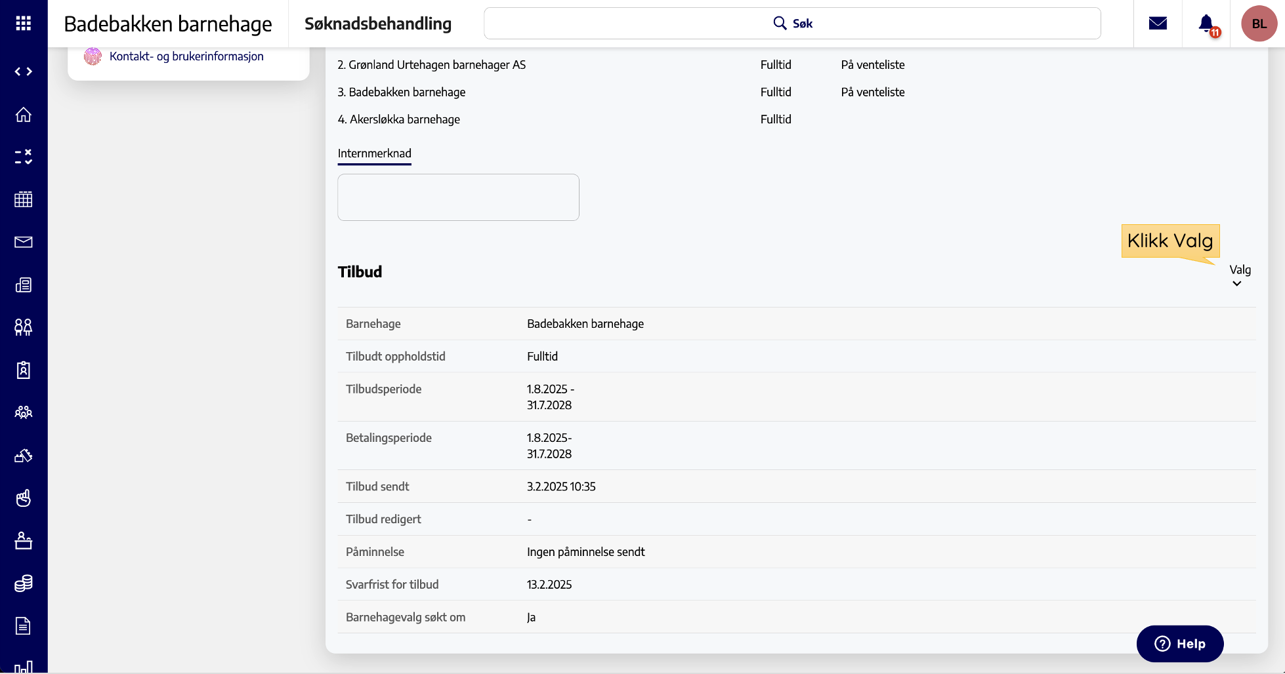Open the top bar mail envelope
The width and height of the screenshot is (1285, 674).
coord(1158,24)
